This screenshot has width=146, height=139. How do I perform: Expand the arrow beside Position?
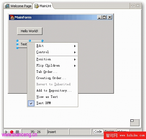coord(75,59)
